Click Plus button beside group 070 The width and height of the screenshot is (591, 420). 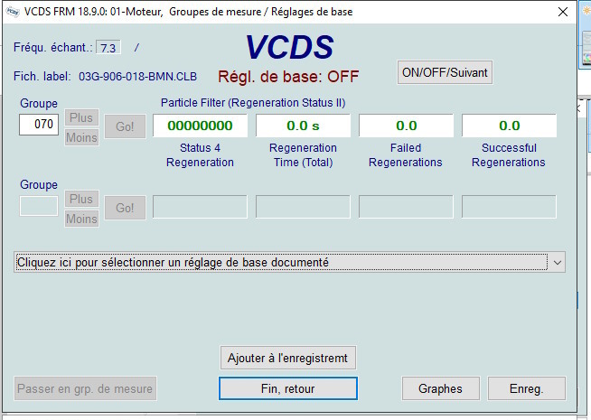[81, 117]
